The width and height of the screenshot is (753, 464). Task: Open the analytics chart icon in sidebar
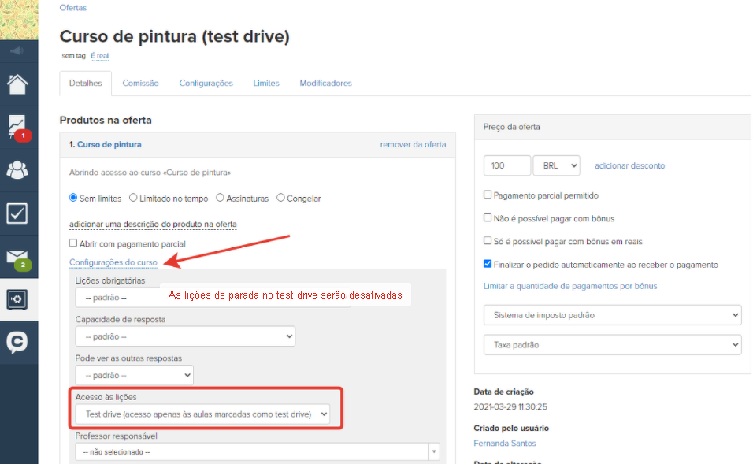(18, 126)
